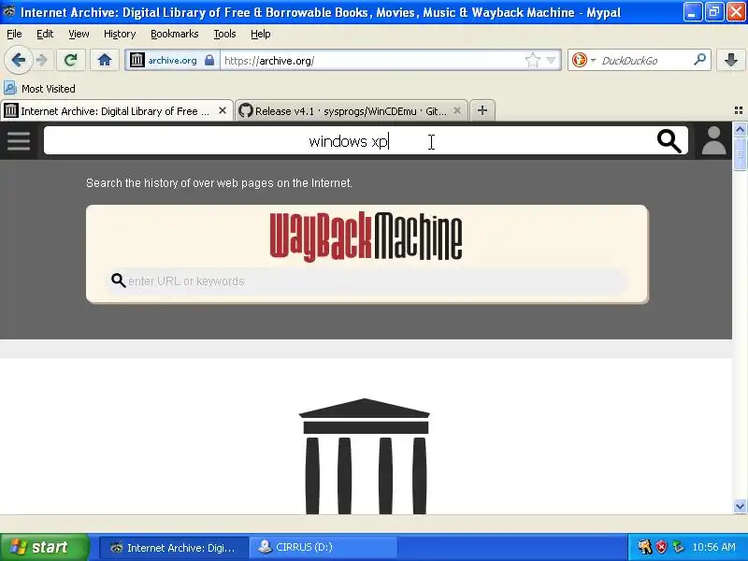This screenshot has width=748, height=561.
Task: Open the Edit menu
Action: pos(45,34)
